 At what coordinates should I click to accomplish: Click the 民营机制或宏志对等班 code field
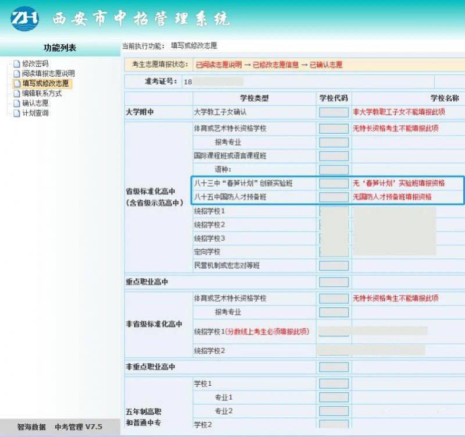coord(334,266)
